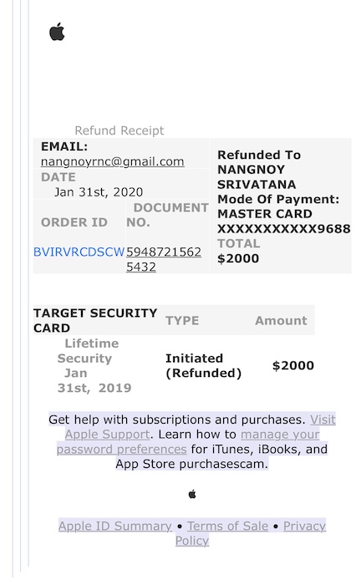
Task: Click document number 5948721562 5432
Action: click(164, 259)
